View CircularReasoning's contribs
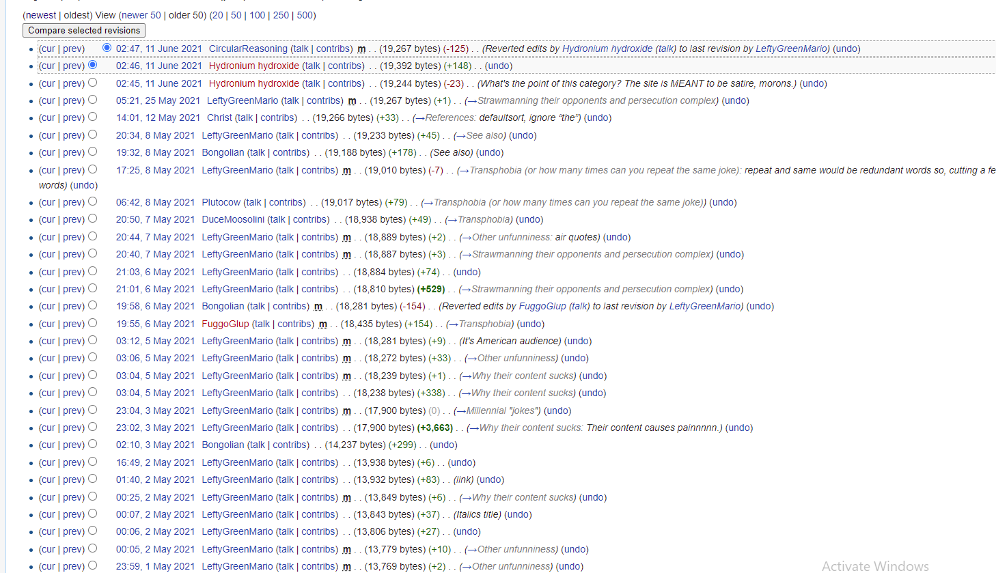 coord(333,48)
